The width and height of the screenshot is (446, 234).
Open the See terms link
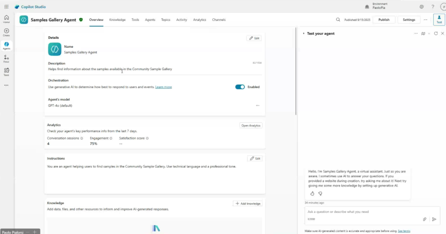click(404, 231)
